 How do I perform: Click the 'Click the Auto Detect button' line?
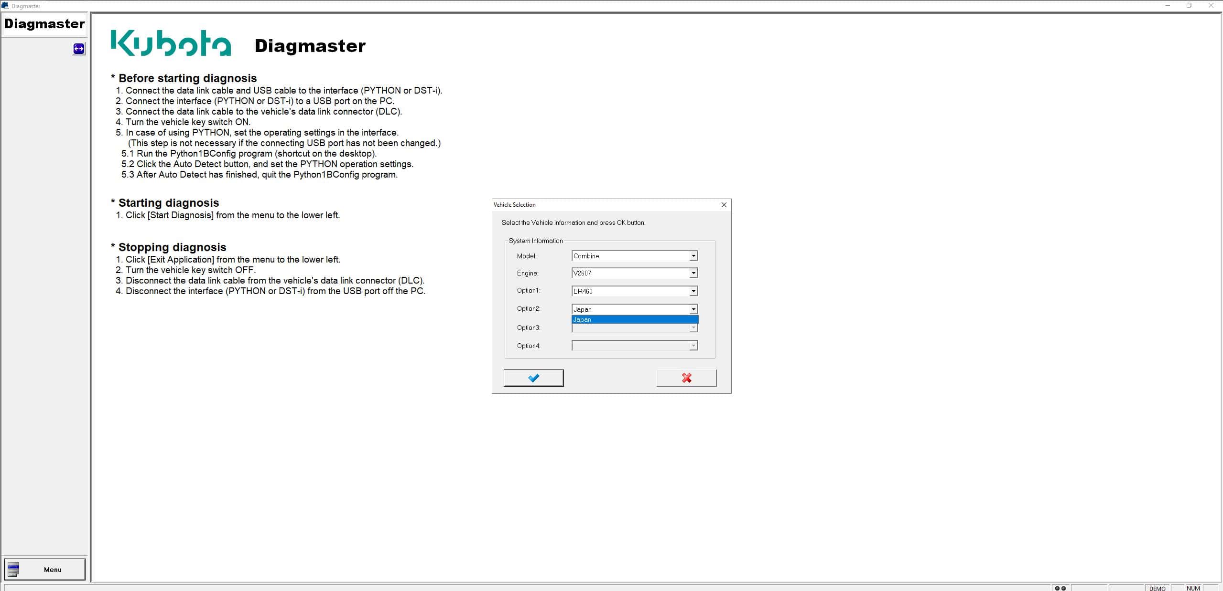267,164
